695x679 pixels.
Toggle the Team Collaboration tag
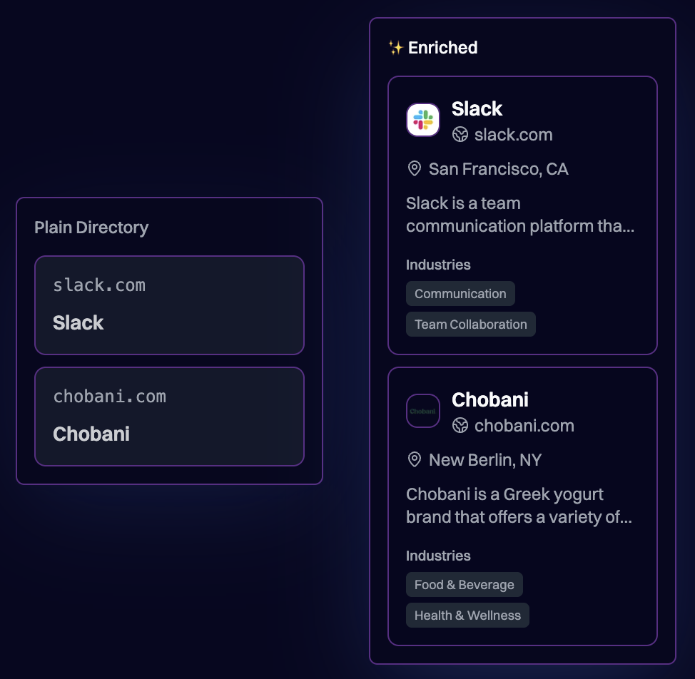(x=470, y=324)
